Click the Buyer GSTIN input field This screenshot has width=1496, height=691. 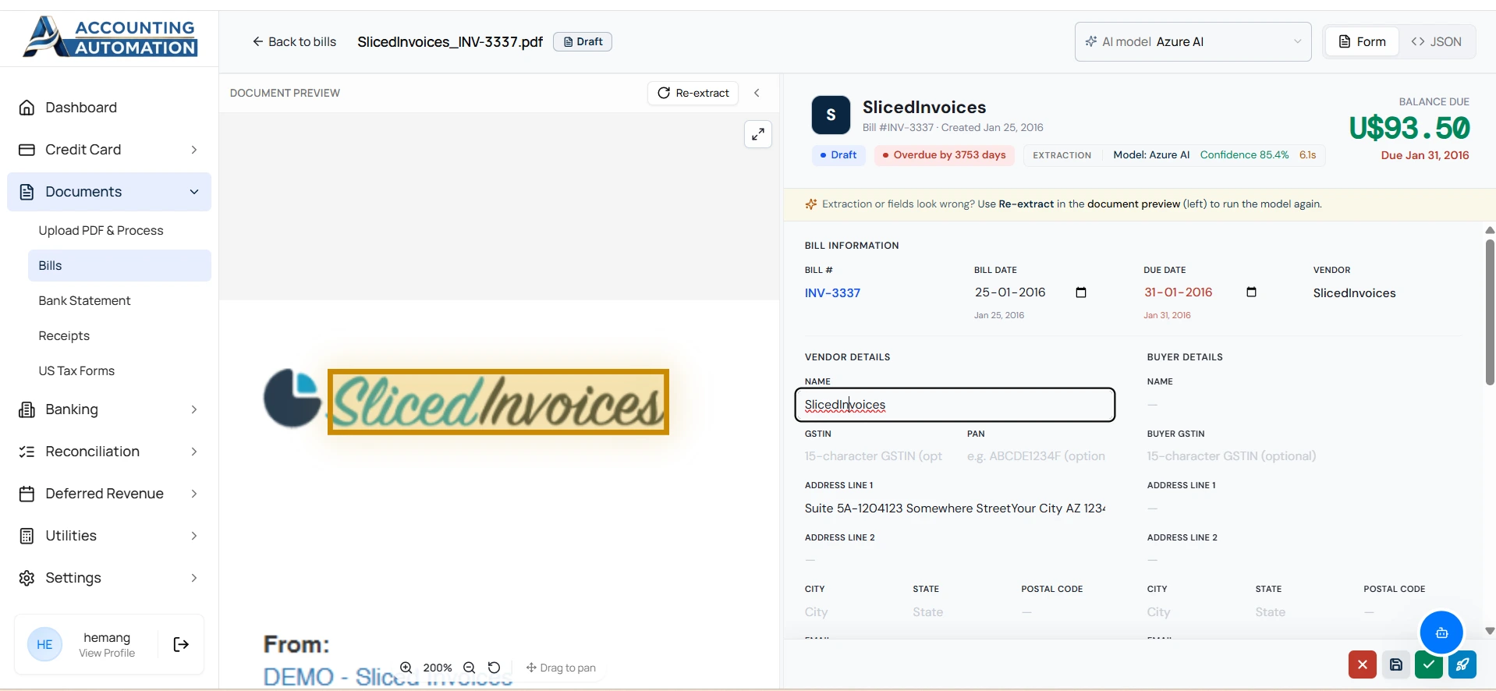1298,456
